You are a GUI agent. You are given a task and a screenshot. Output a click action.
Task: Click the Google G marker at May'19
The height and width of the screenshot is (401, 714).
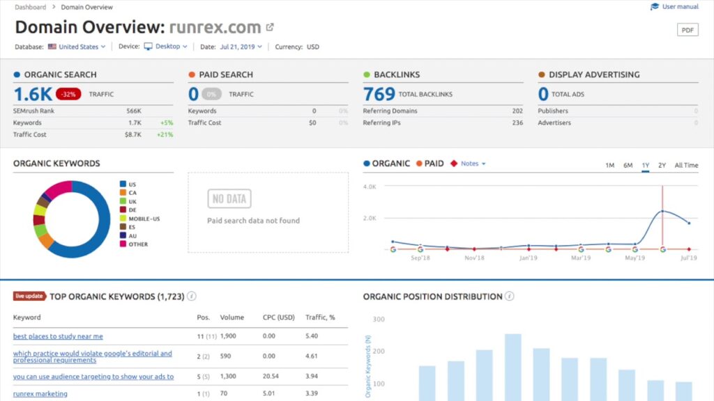point(635,249)
